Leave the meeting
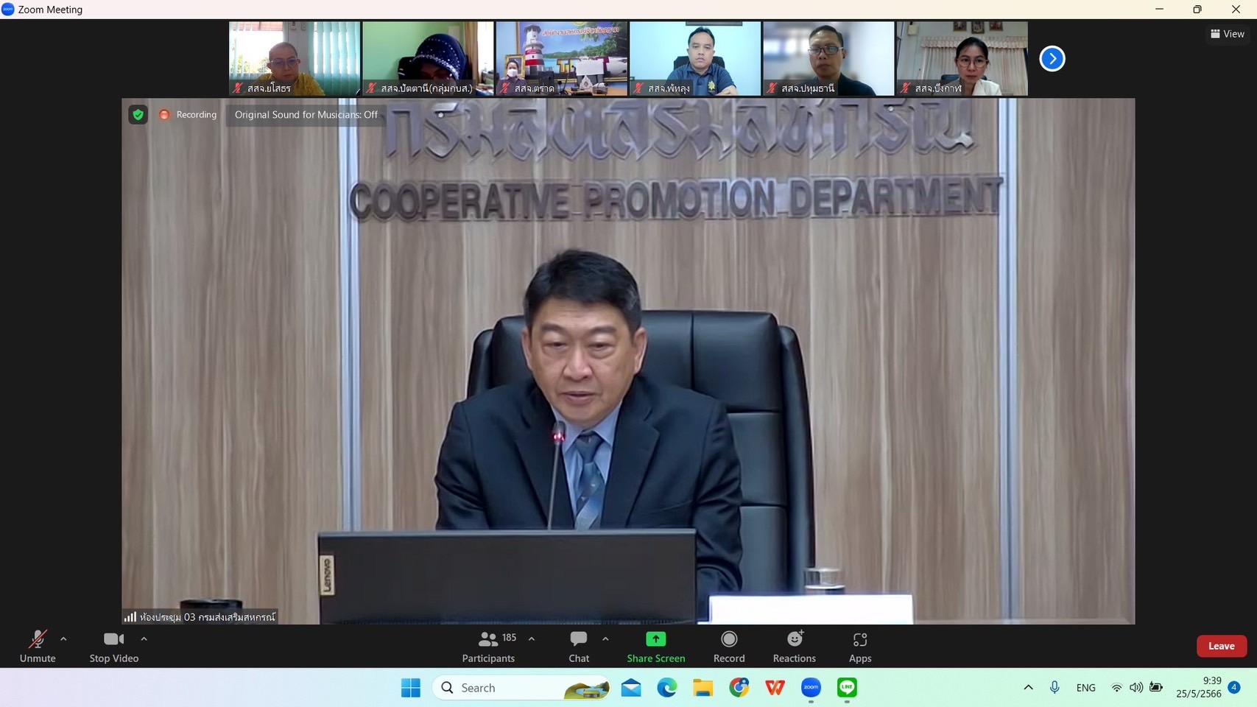This screenshot has height=707, width=1257. pos(1222,646)
